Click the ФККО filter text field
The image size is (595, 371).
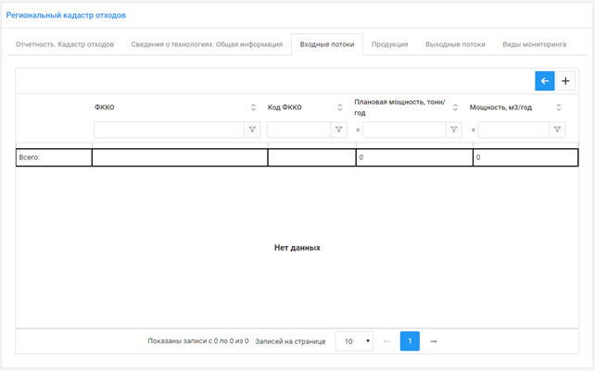tap(169, 130)
